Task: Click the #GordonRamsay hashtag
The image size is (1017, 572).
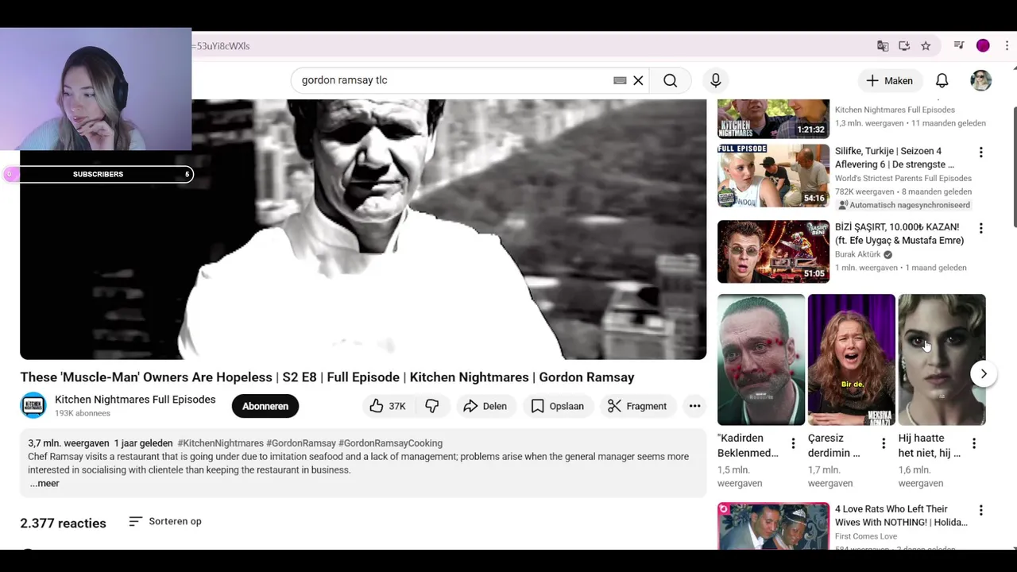Action: (x=301, y=443)
